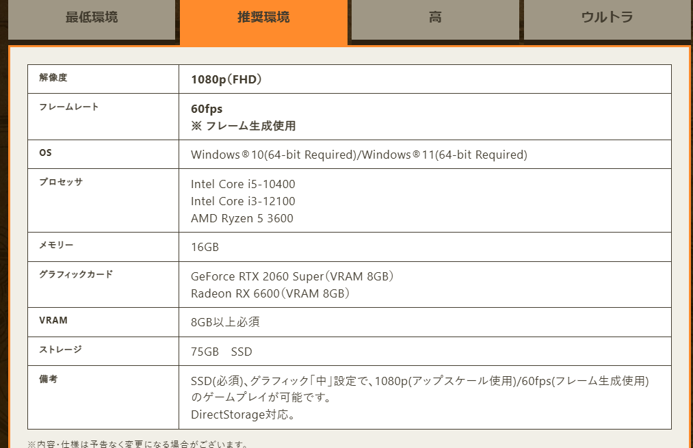Click the AMD Ryzen 5 3600 entry
The height and width of the screenshot is (448, 693).
(x=241, y=218)
